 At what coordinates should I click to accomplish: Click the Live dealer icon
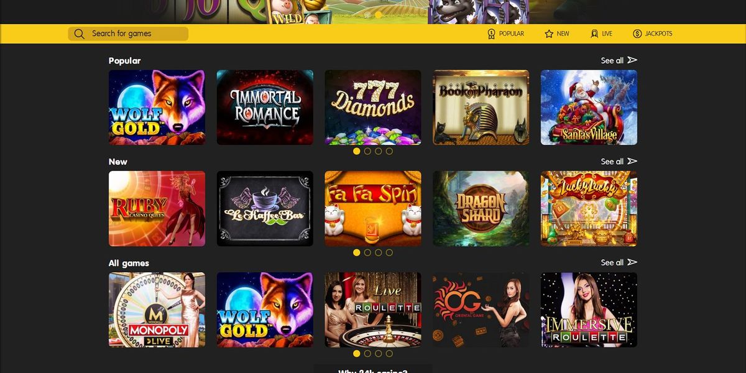(x=594, y=34)
